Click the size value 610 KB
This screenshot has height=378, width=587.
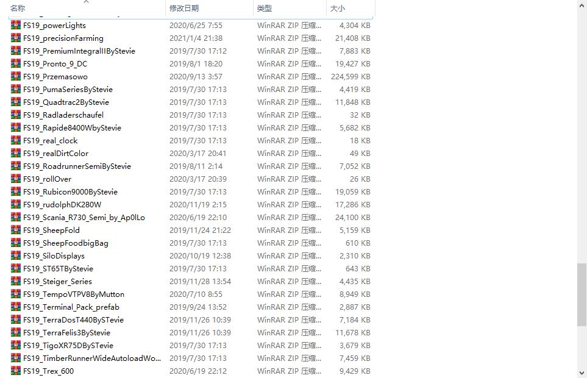point(358,243)
